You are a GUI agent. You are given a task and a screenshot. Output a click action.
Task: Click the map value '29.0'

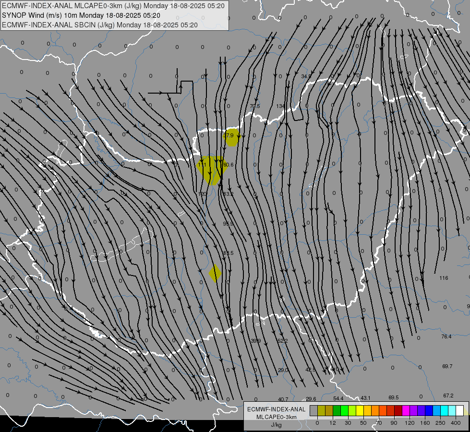283,370
